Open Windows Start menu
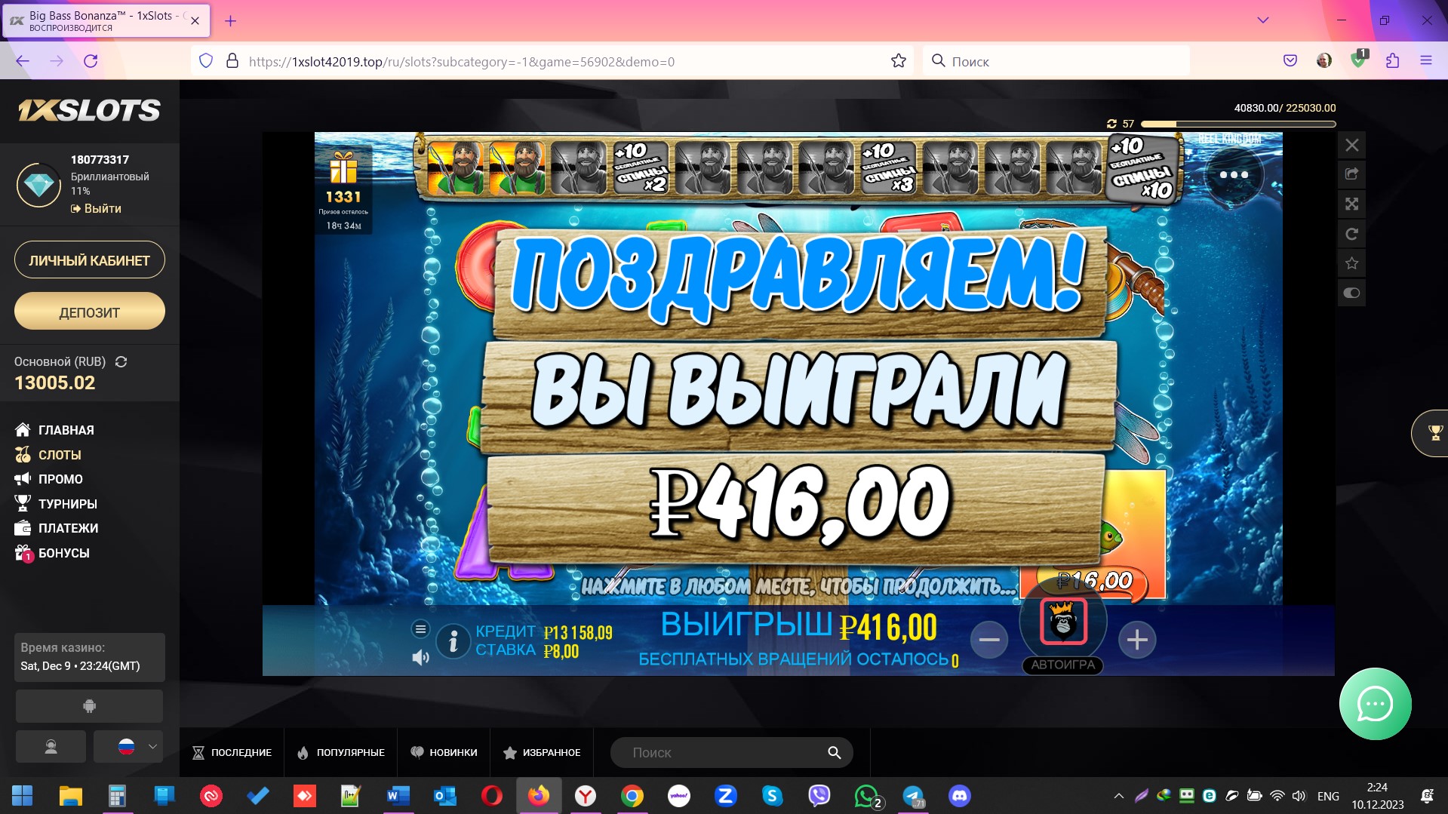This screenshot has height=814, width=1448. coord(23,795)
